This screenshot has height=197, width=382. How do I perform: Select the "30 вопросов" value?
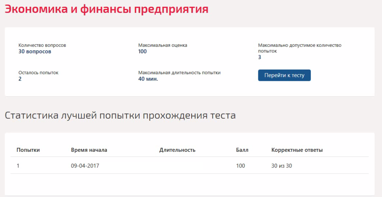(x=35, y=51)
